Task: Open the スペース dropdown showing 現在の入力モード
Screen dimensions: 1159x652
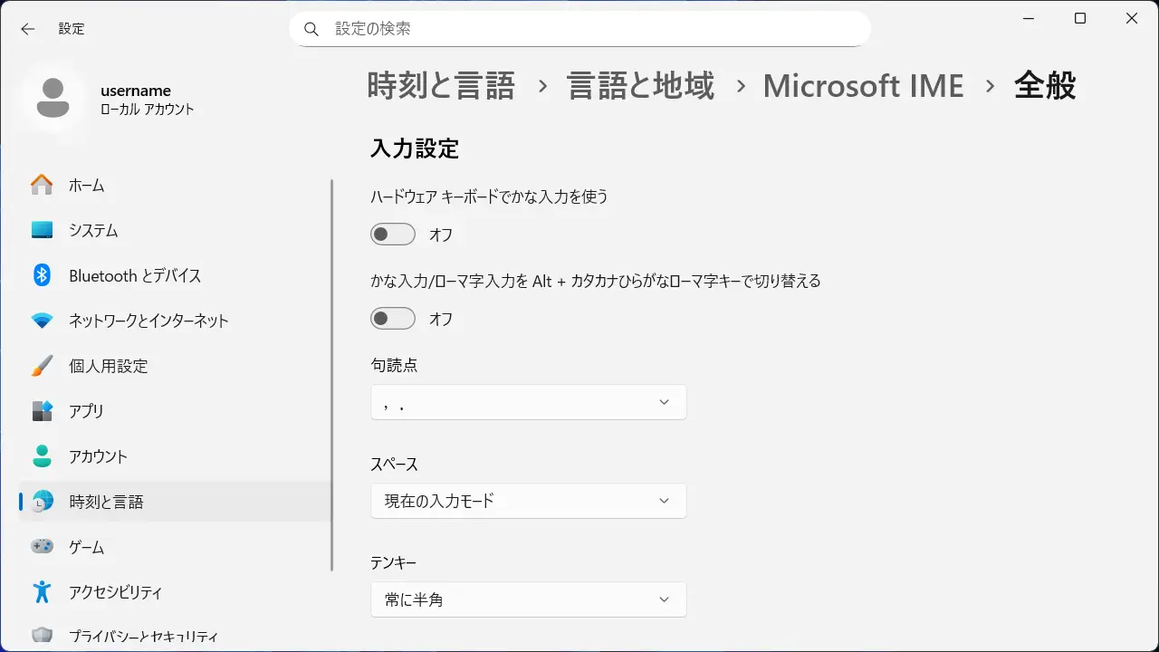Action: coord(528,501)
